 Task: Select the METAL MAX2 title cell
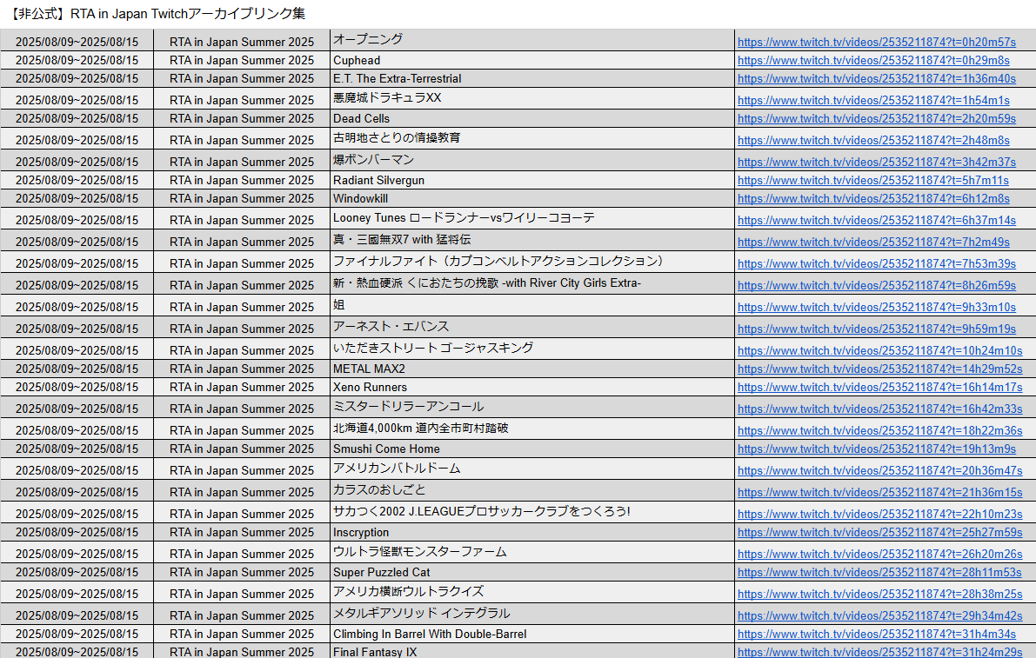tap(531, 369)
